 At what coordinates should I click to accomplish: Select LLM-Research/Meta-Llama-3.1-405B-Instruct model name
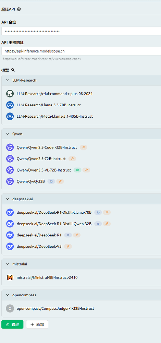tap(55, 116)
